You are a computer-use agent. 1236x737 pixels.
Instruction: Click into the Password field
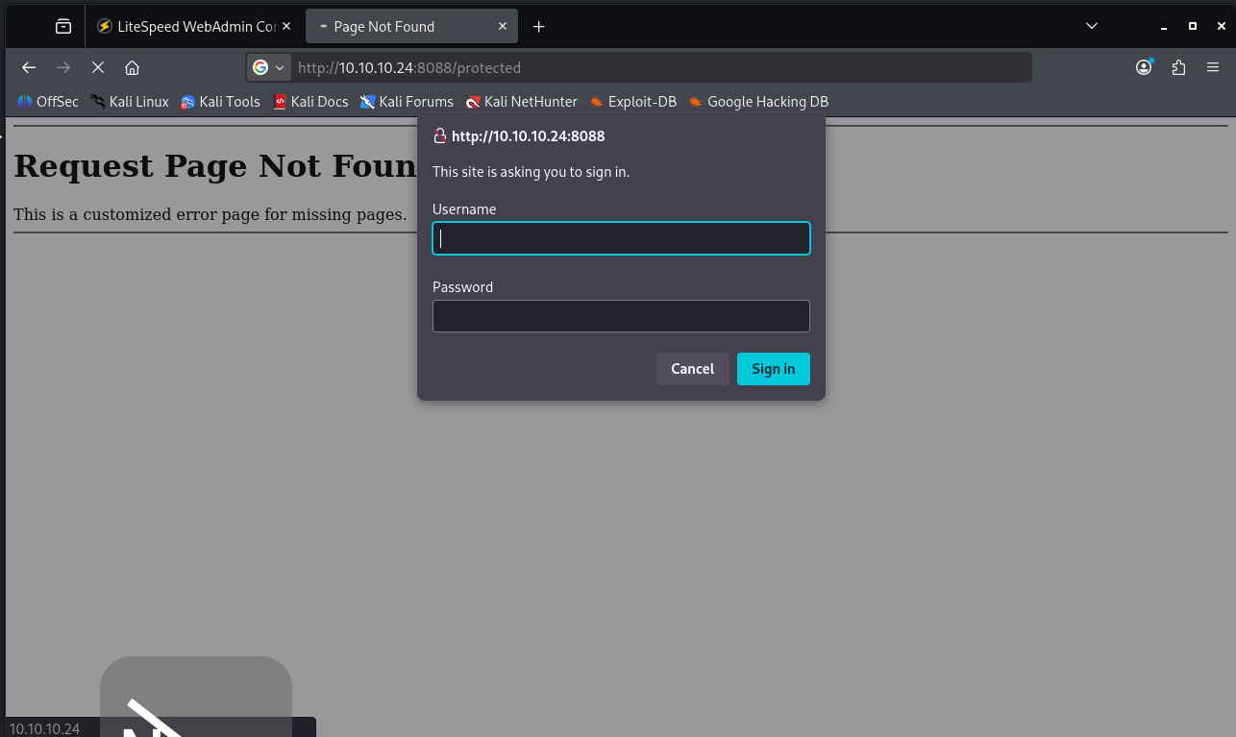click(x=621, y=316)
